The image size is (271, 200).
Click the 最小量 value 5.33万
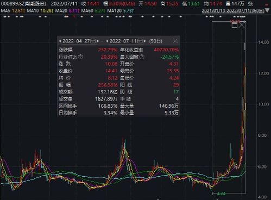[172, 113]
